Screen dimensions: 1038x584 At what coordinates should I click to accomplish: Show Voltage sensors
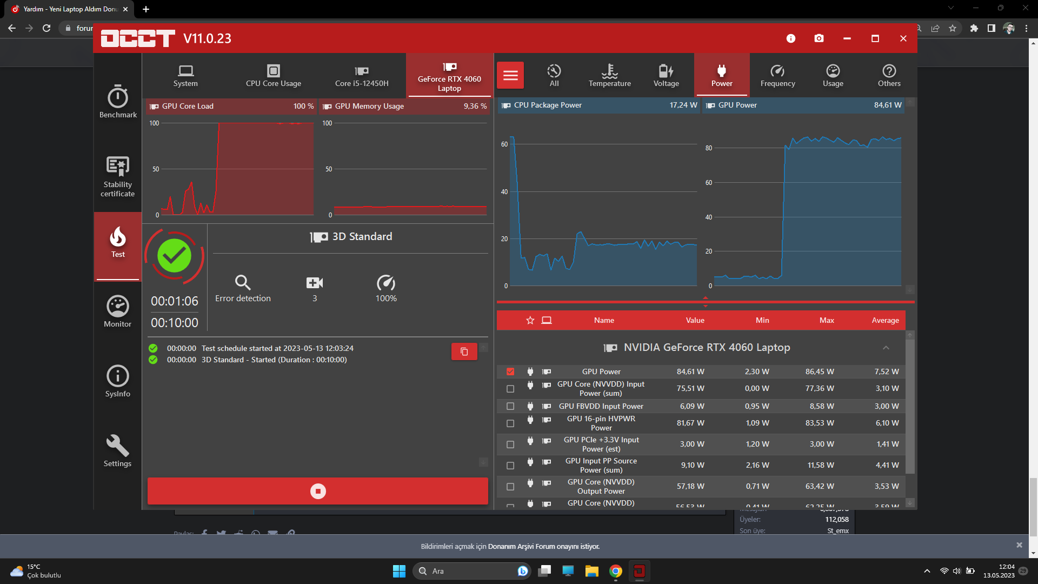click(666, 76)
